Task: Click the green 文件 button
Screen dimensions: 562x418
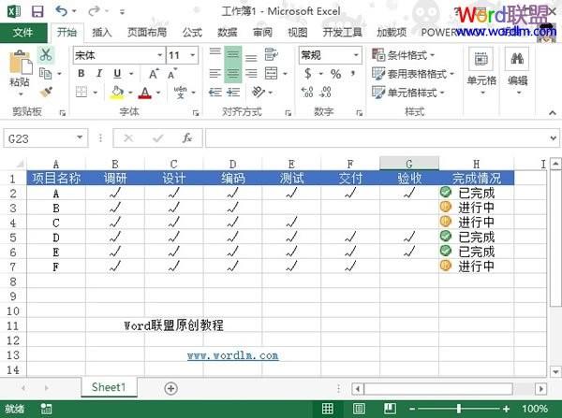Action: pyautogui.click(x=23, y=32)
